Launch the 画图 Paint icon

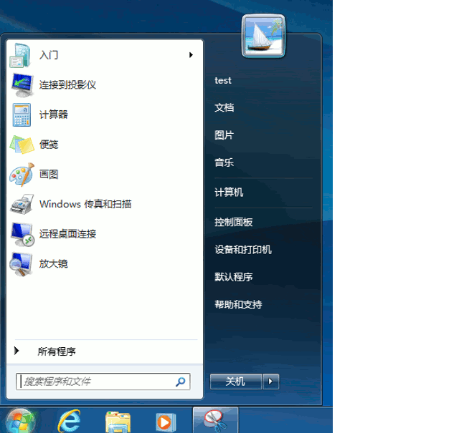(22, 175)
